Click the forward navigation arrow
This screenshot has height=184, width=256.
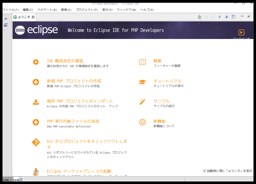tap(213, 17)
